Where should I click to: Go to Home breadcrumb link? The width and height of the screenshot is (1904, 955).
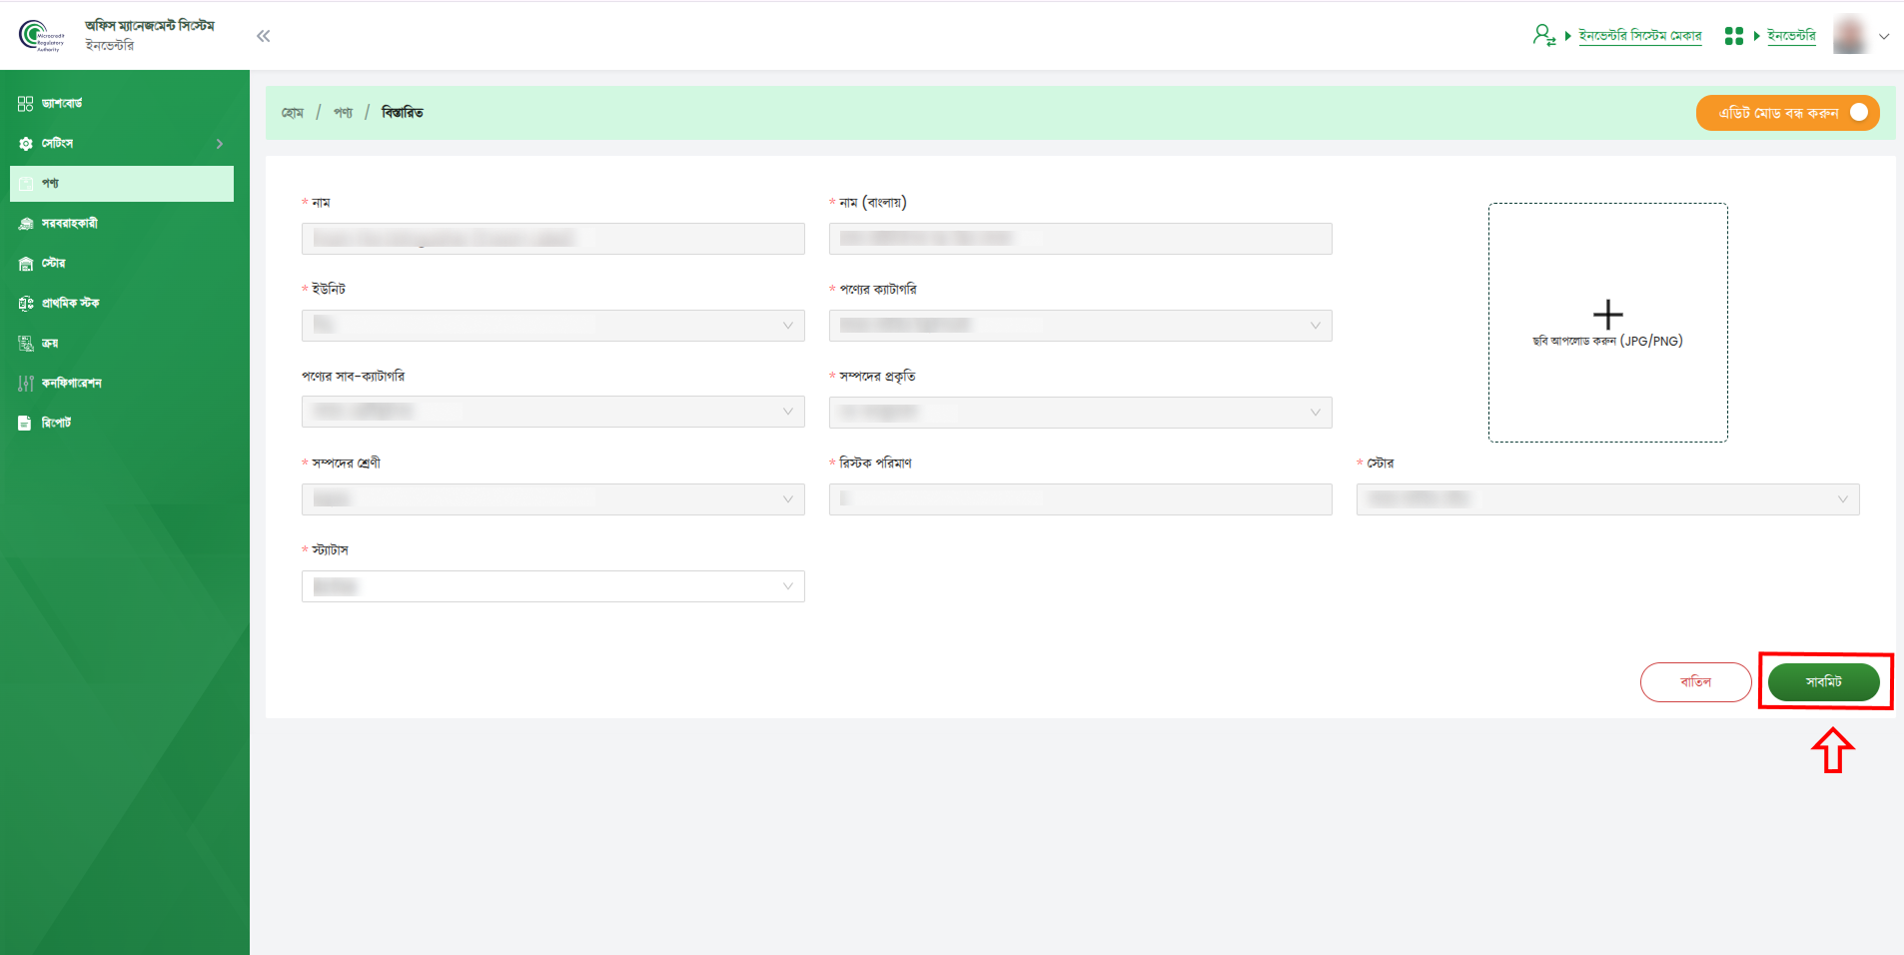[292, 113]
